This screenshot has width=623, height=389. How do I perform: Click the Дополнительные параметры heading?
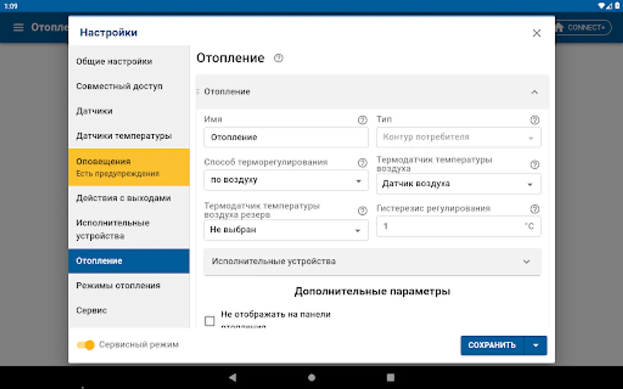pyautogui.click(x=373, y=291)
